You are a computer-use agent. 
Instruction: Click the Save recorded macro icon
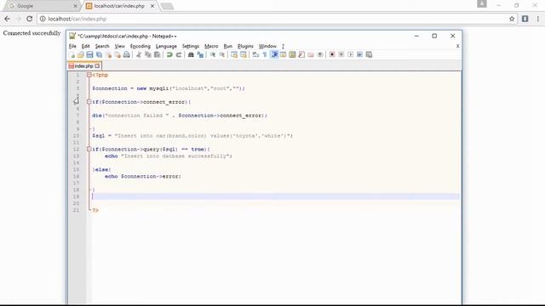click(x=369, y=54)
